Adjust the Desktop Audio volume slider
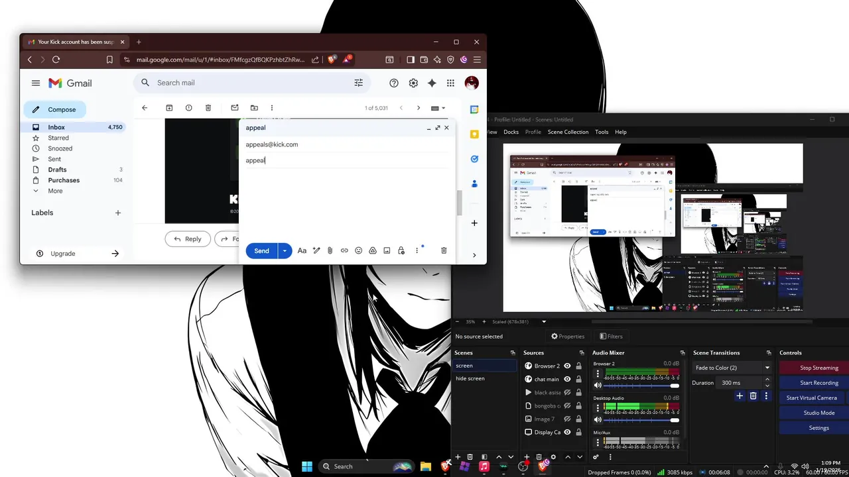This screenshot has width=849, height=477. pos(642,420)
